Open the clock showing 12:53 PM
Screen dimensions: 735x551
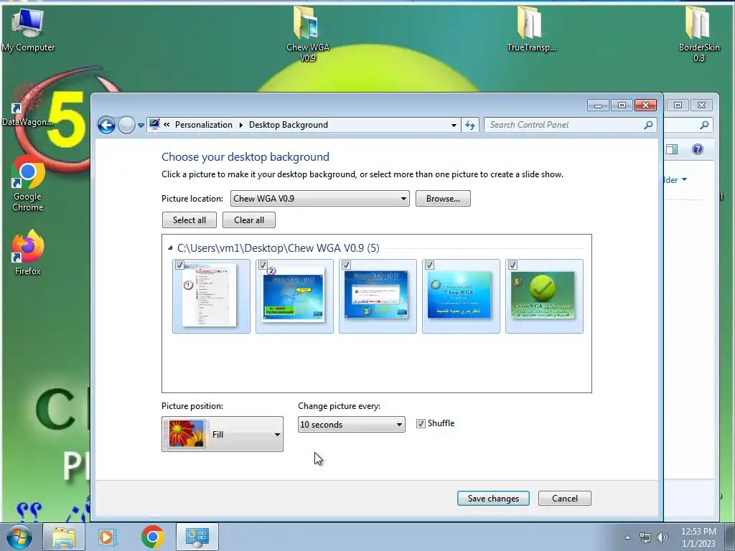698,537
